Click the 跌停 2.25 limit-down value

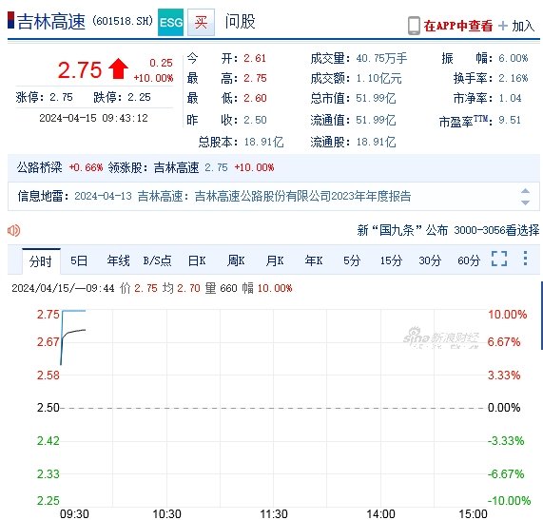[139, 97]
